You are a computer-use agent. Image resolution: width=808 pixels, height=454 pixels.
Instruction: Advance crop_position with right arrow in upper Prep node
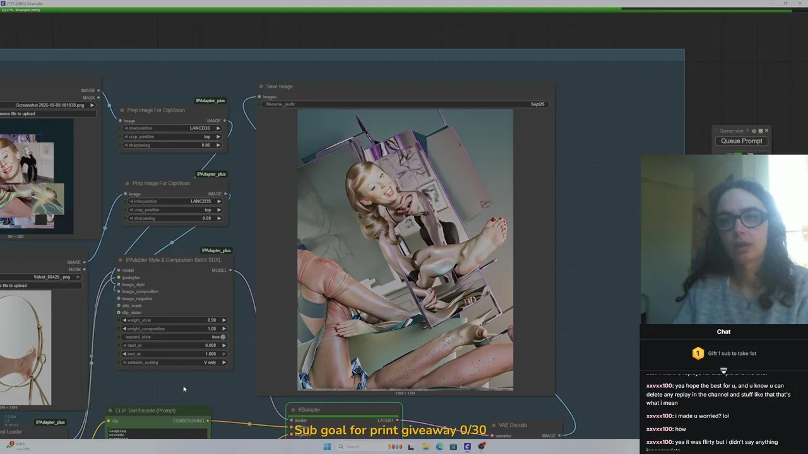point(219,137)
